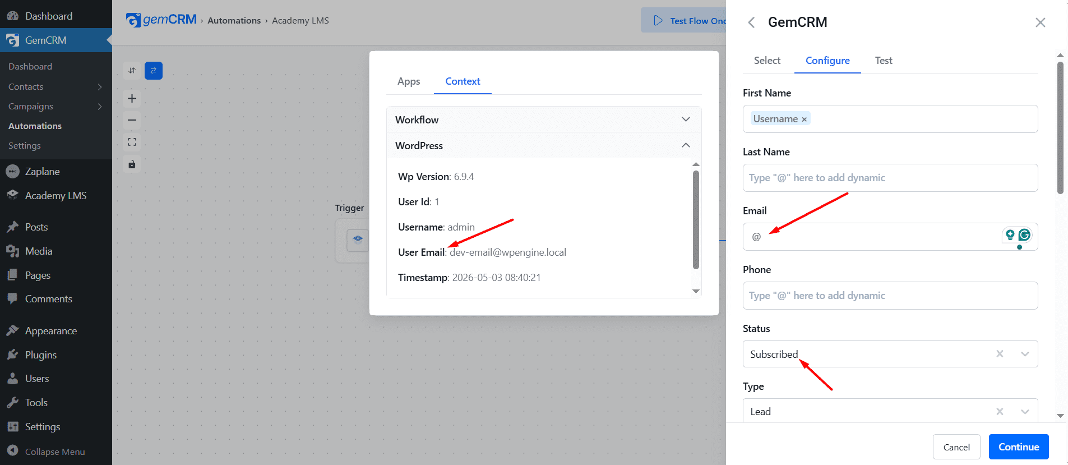Open the Status dropdown arrow

pos(1025,354)
